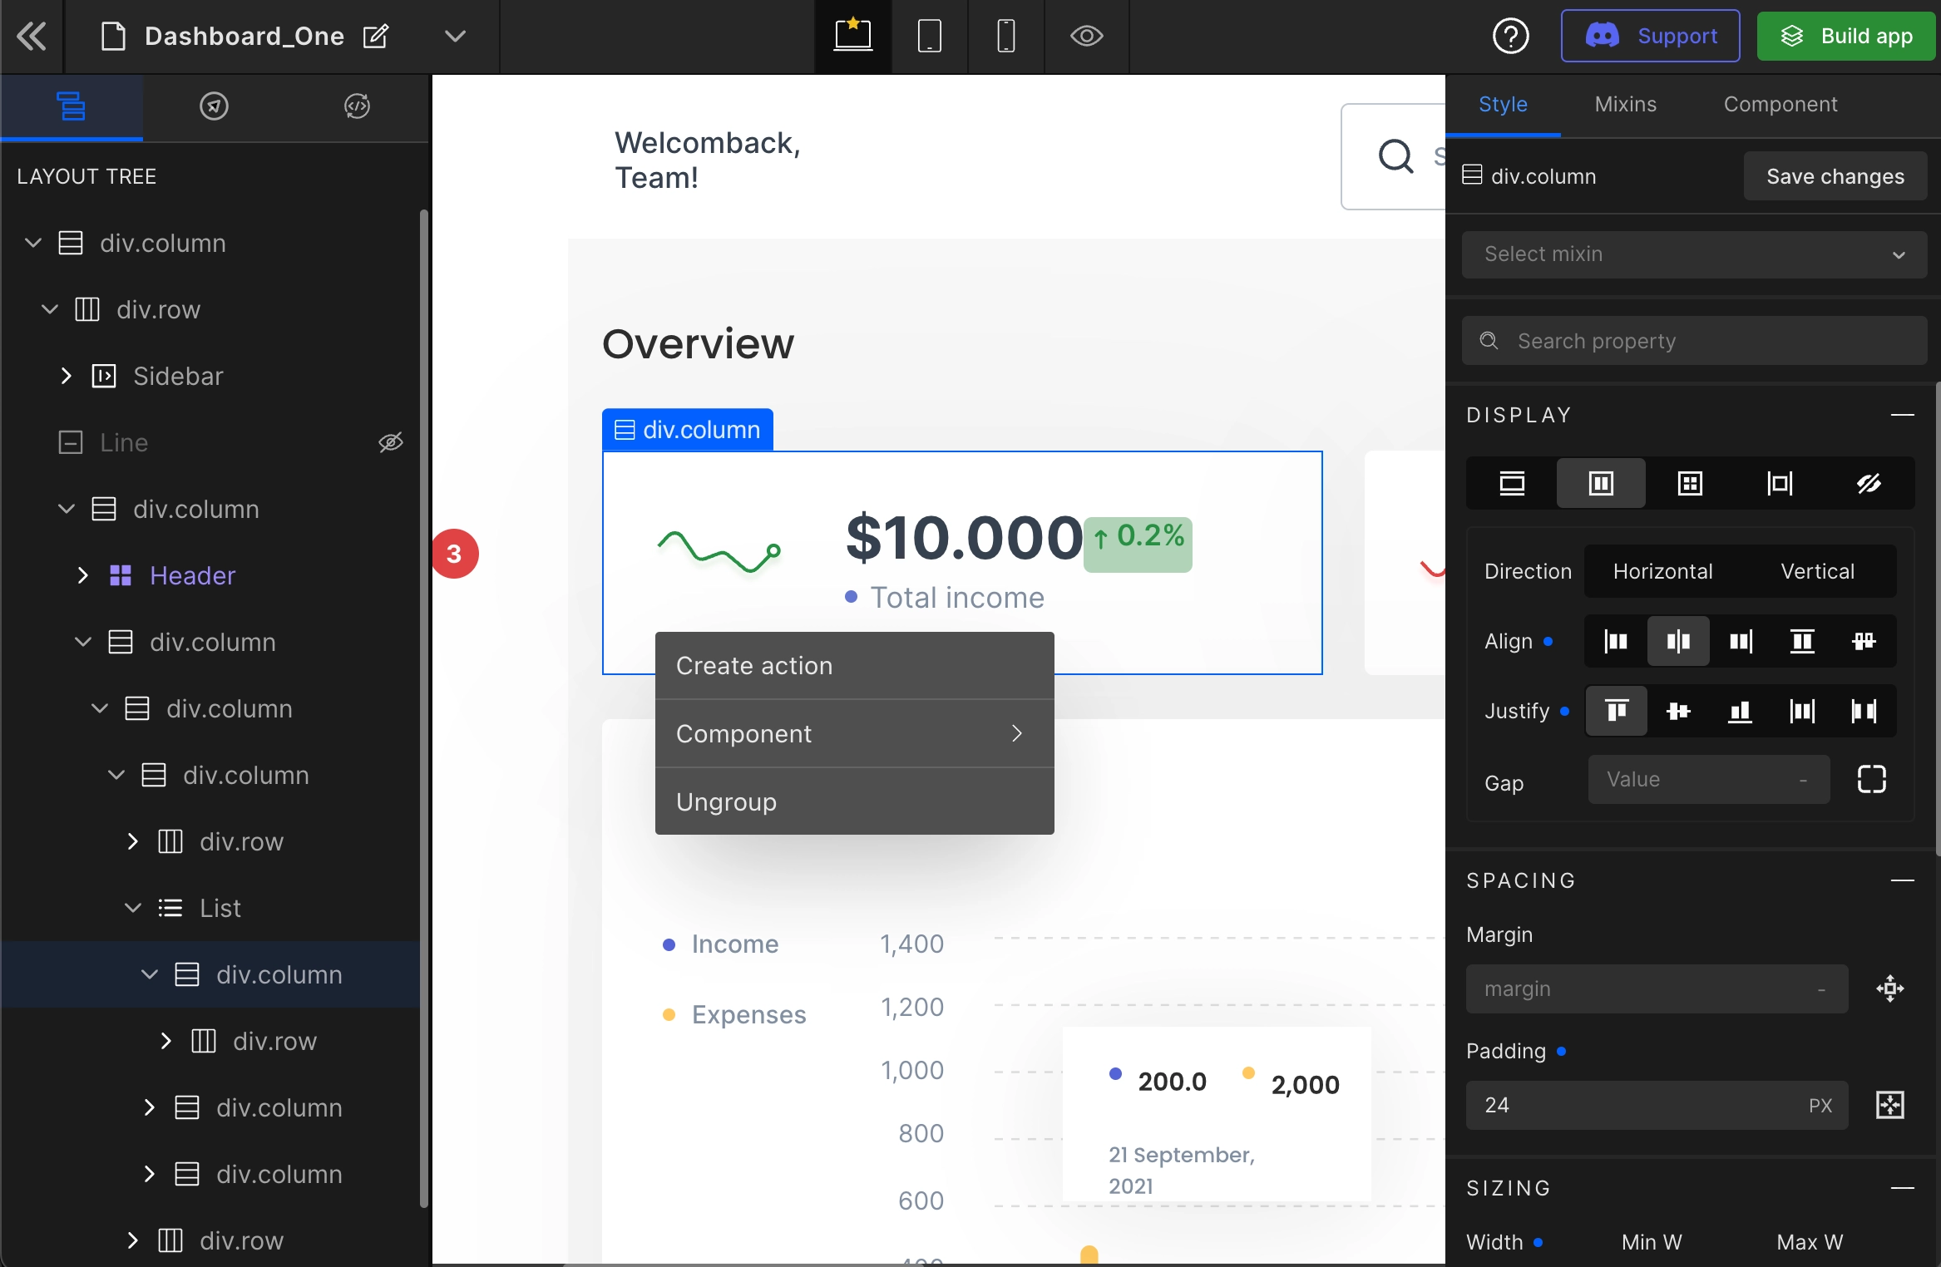Select the List icon in tree

[x=170, y=908]
